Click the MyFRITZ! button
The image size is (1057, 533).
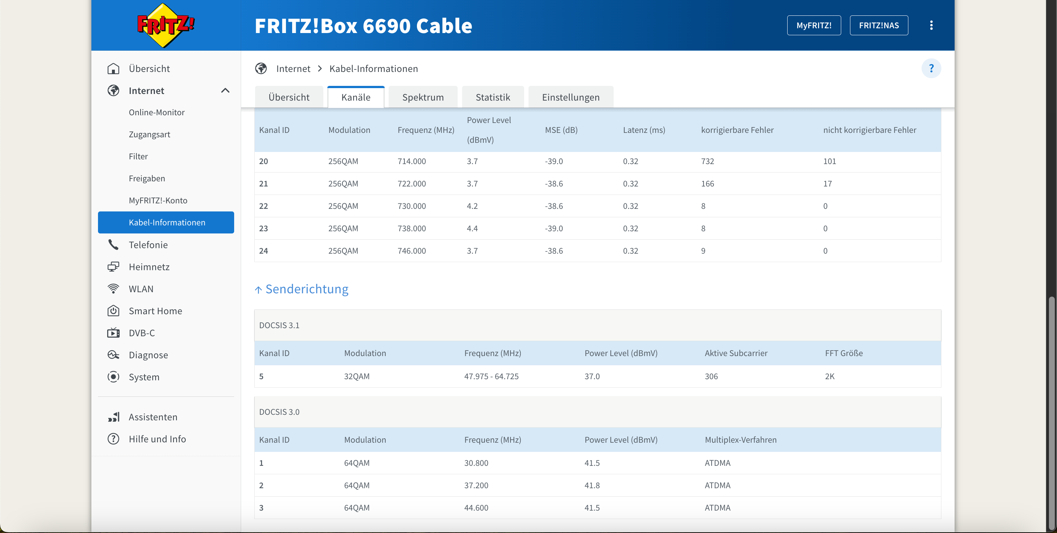click(x=814, y=25)
